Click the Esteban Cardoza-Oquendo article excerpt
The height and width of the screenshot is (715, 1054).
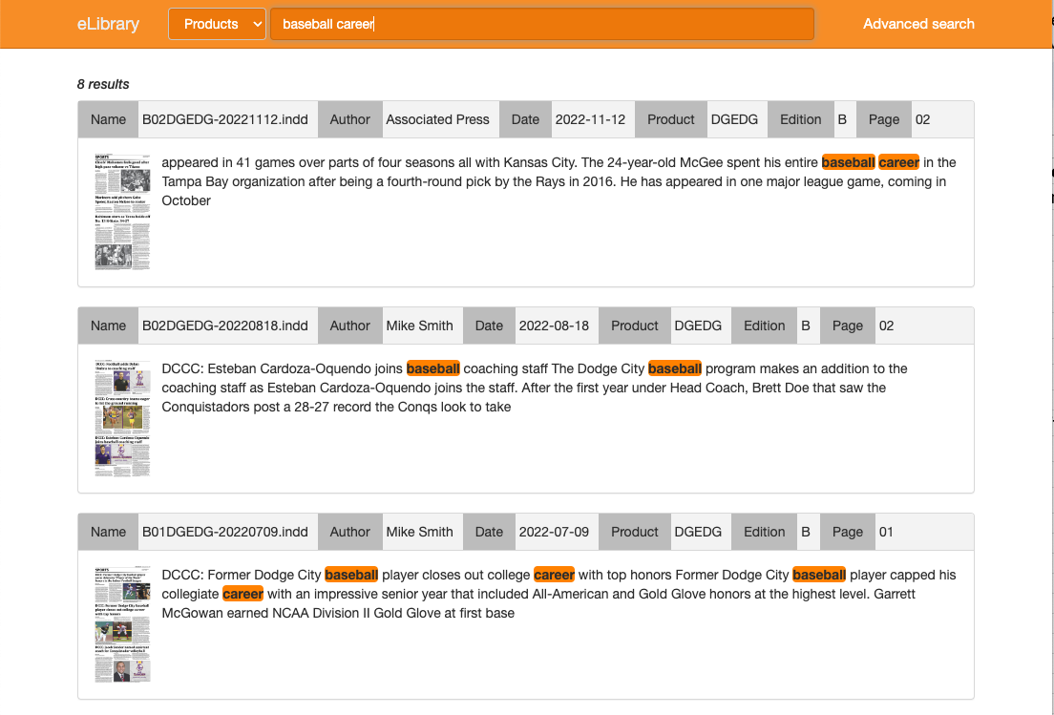(535, 388)
